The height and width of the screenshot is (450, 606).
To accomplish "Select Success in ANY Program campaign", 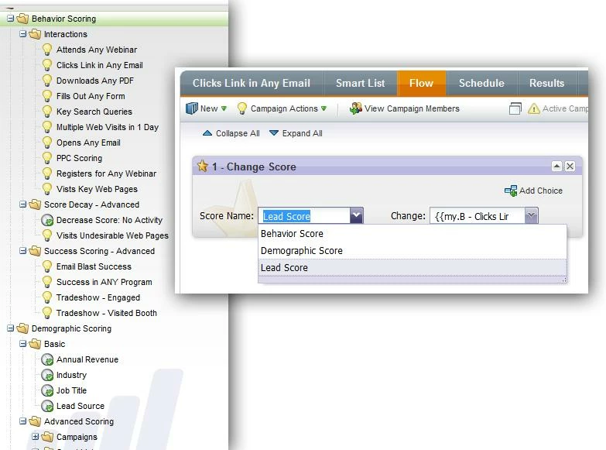I will pos(104,282).
